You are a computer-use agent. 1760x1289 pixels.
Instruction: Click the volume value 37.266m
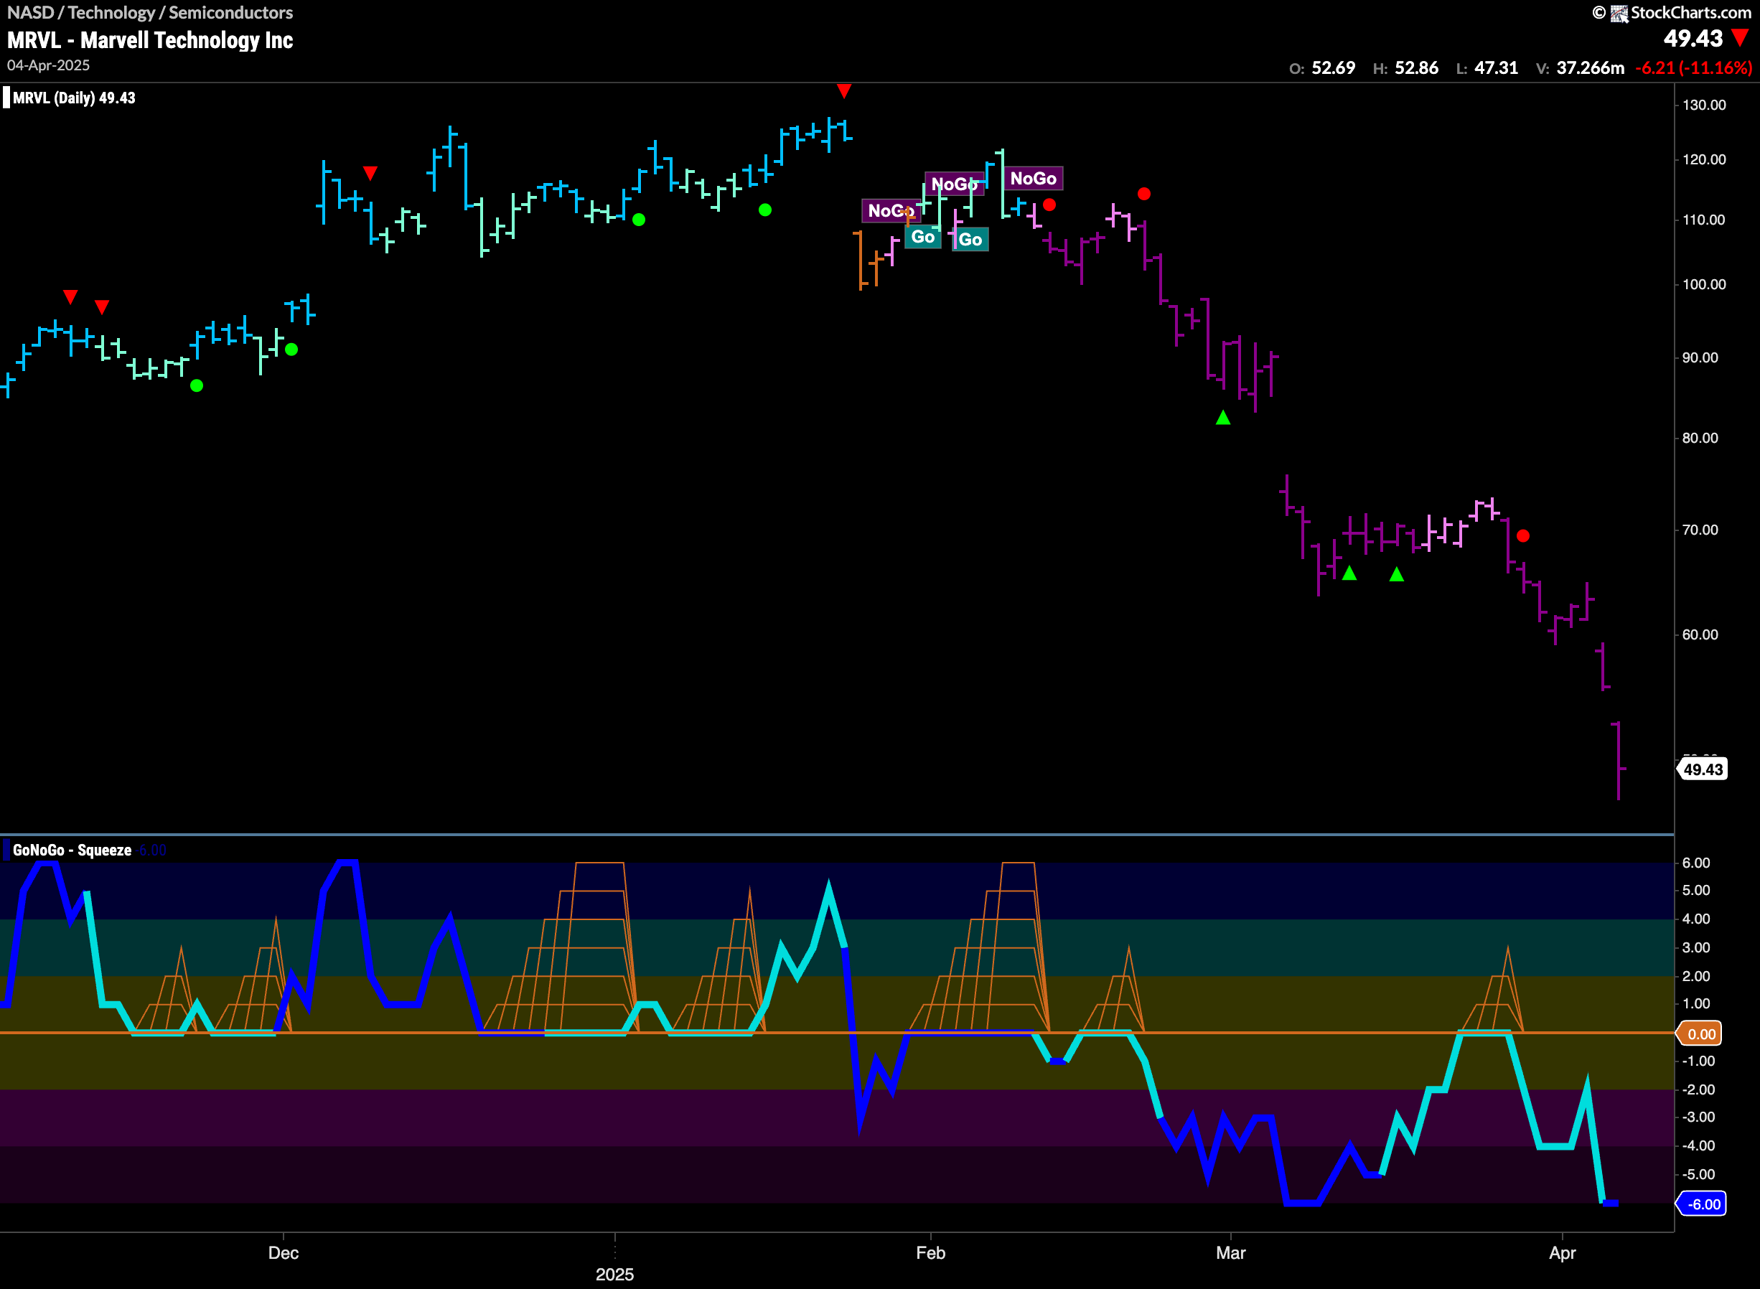click(1590, 68)
